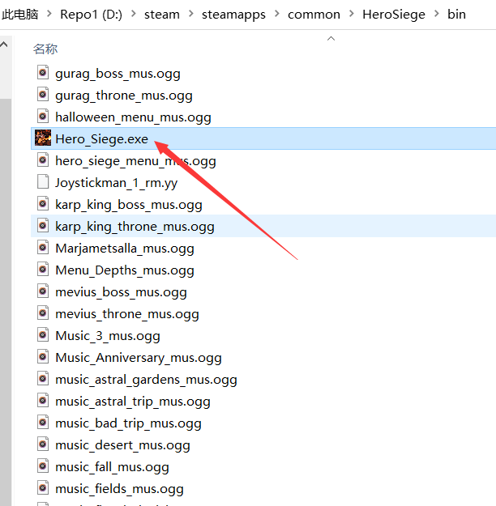Sort by the 名称 column header

click(x=45, y=49)
